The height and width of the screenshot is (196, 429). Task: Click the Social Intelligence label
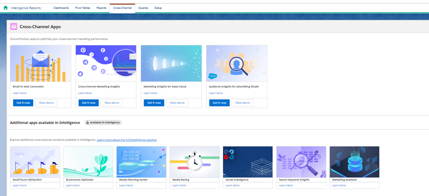pos(237,180)
